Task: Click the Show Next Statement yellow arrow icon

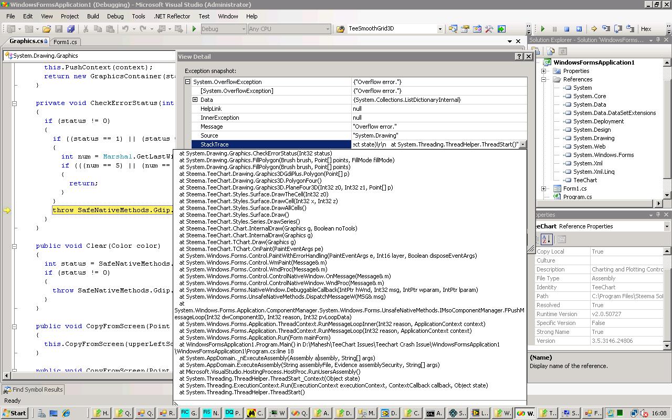Action: 594,29
